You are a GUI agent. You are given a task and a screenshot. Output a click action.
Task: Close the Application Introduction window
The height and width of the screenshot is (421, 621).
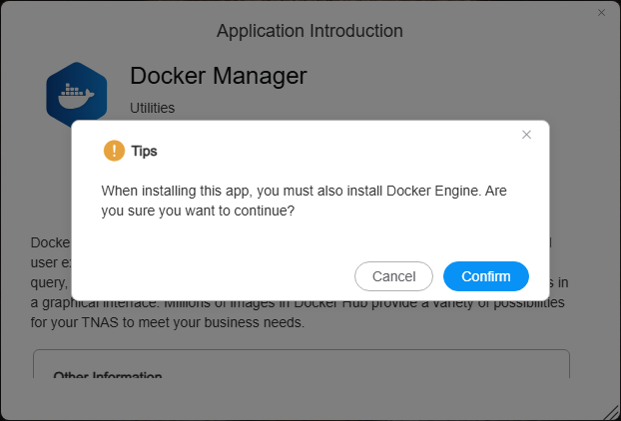click(x=601, y=13)
